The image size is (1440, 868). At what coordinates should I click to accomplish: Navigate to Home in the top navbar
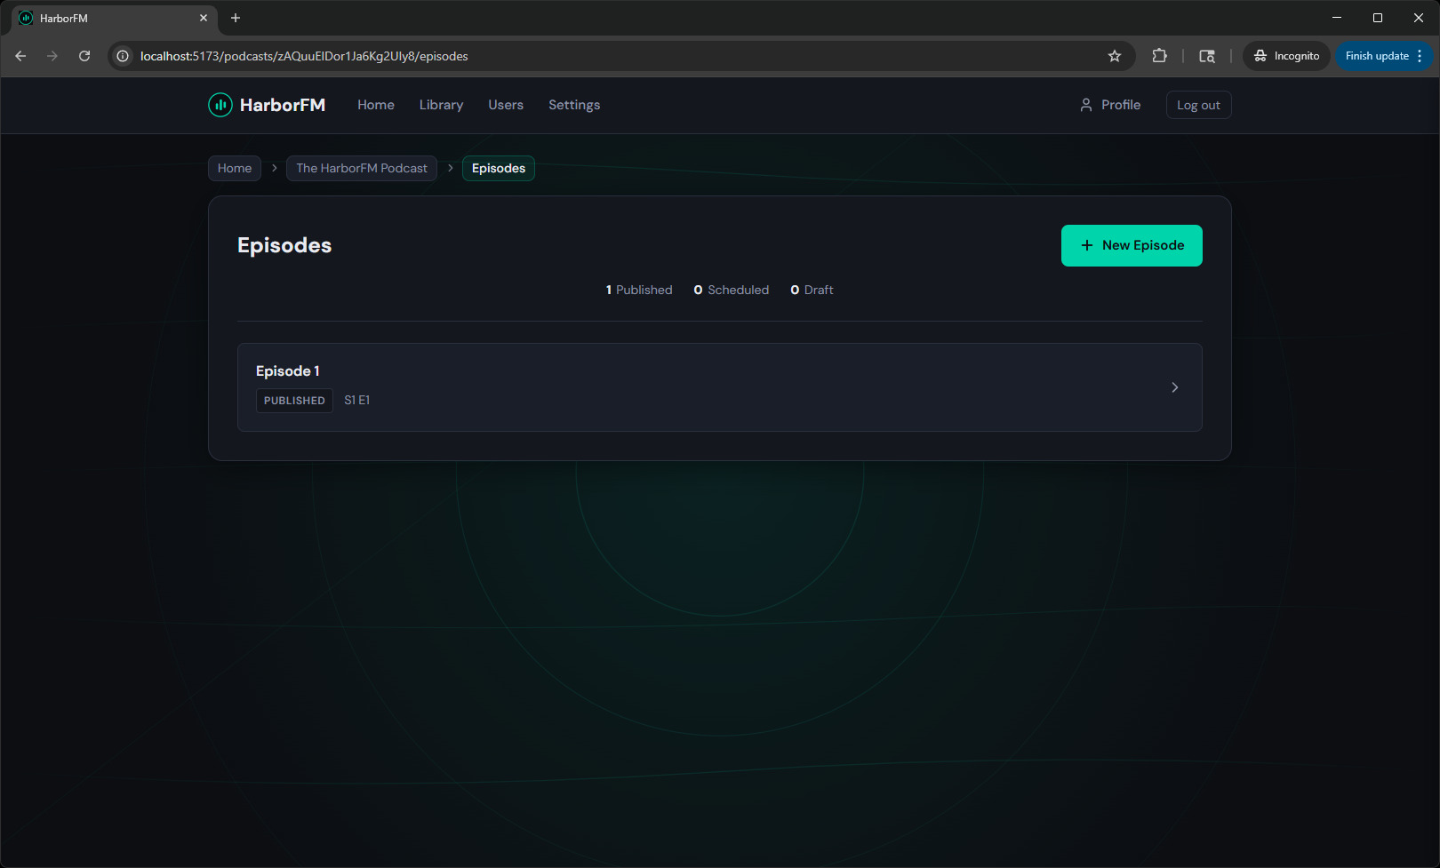tap(375, 105)
